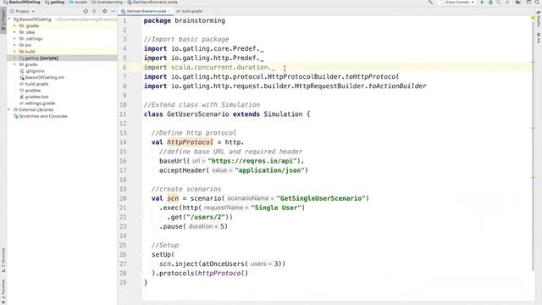Click GetUsersScenario.scala breadcrumb in navigation bar
Image resolution: width=542 pixels, height=305 pixels.
pyautogui.click(x=152, y=2)
